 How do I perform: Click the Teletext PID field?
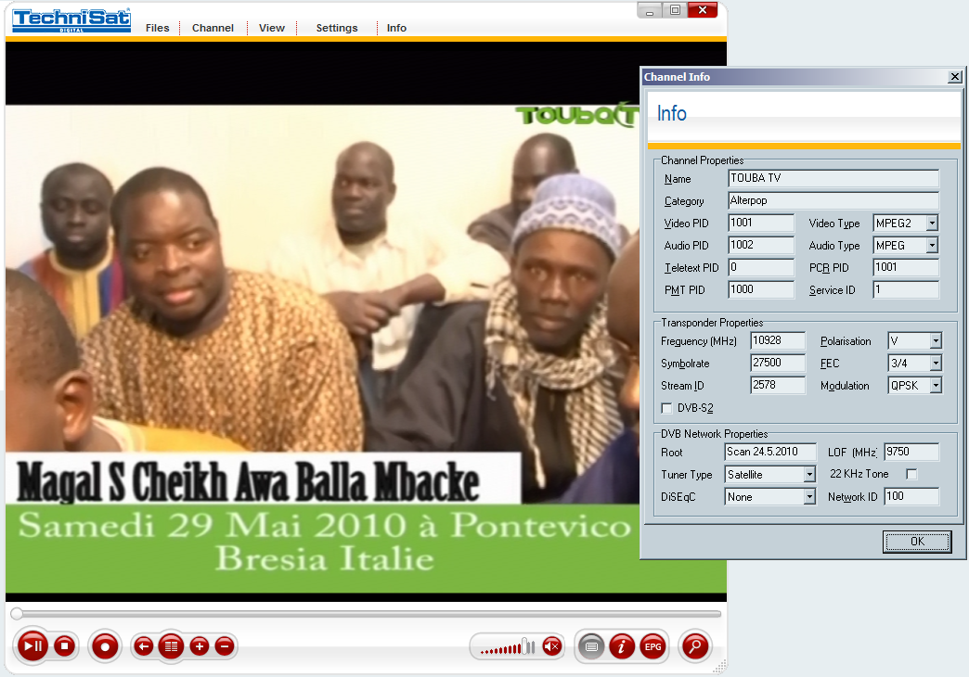[761, 267]
